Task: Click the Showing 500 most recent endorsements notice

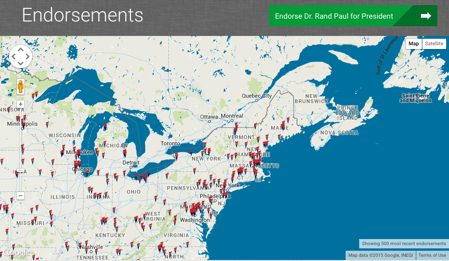Action: click(404, 244)
